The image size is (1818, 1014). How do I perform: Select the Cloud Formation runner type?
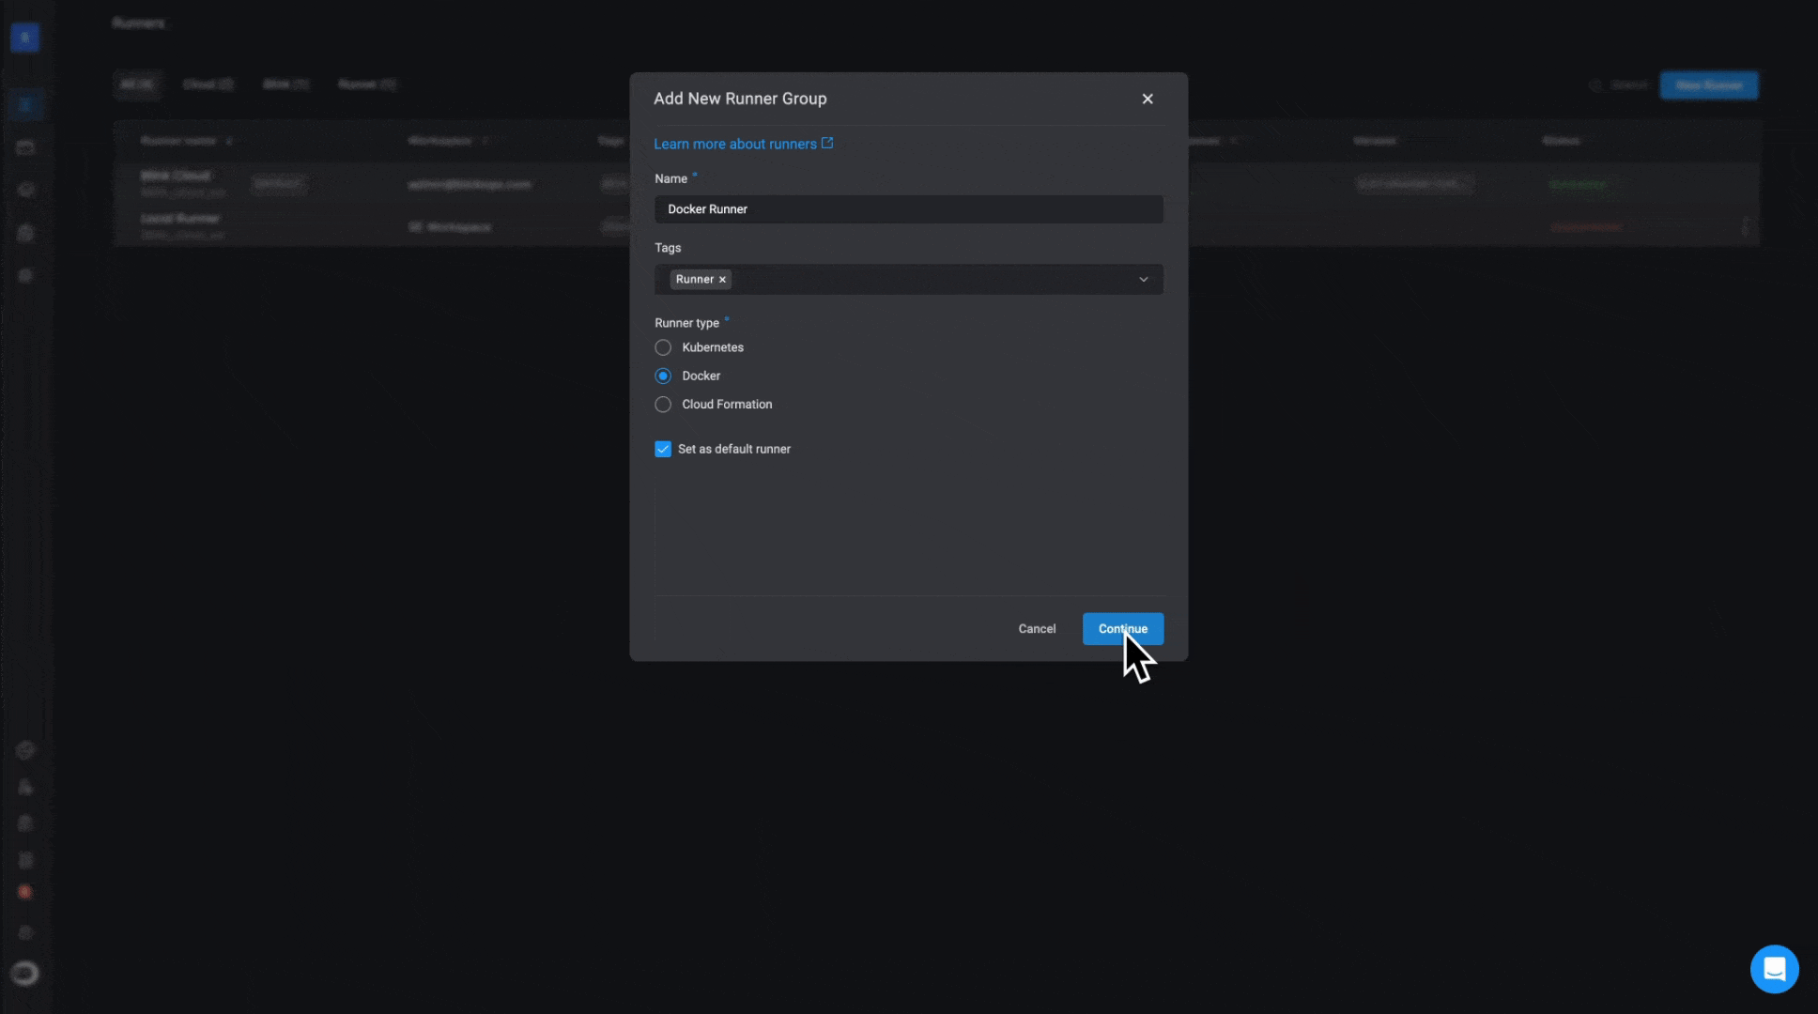pos(663,404)
